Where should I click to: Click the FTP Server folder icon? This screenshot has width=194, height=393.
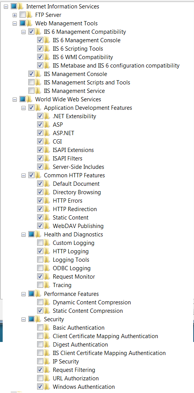click(29, 15)
